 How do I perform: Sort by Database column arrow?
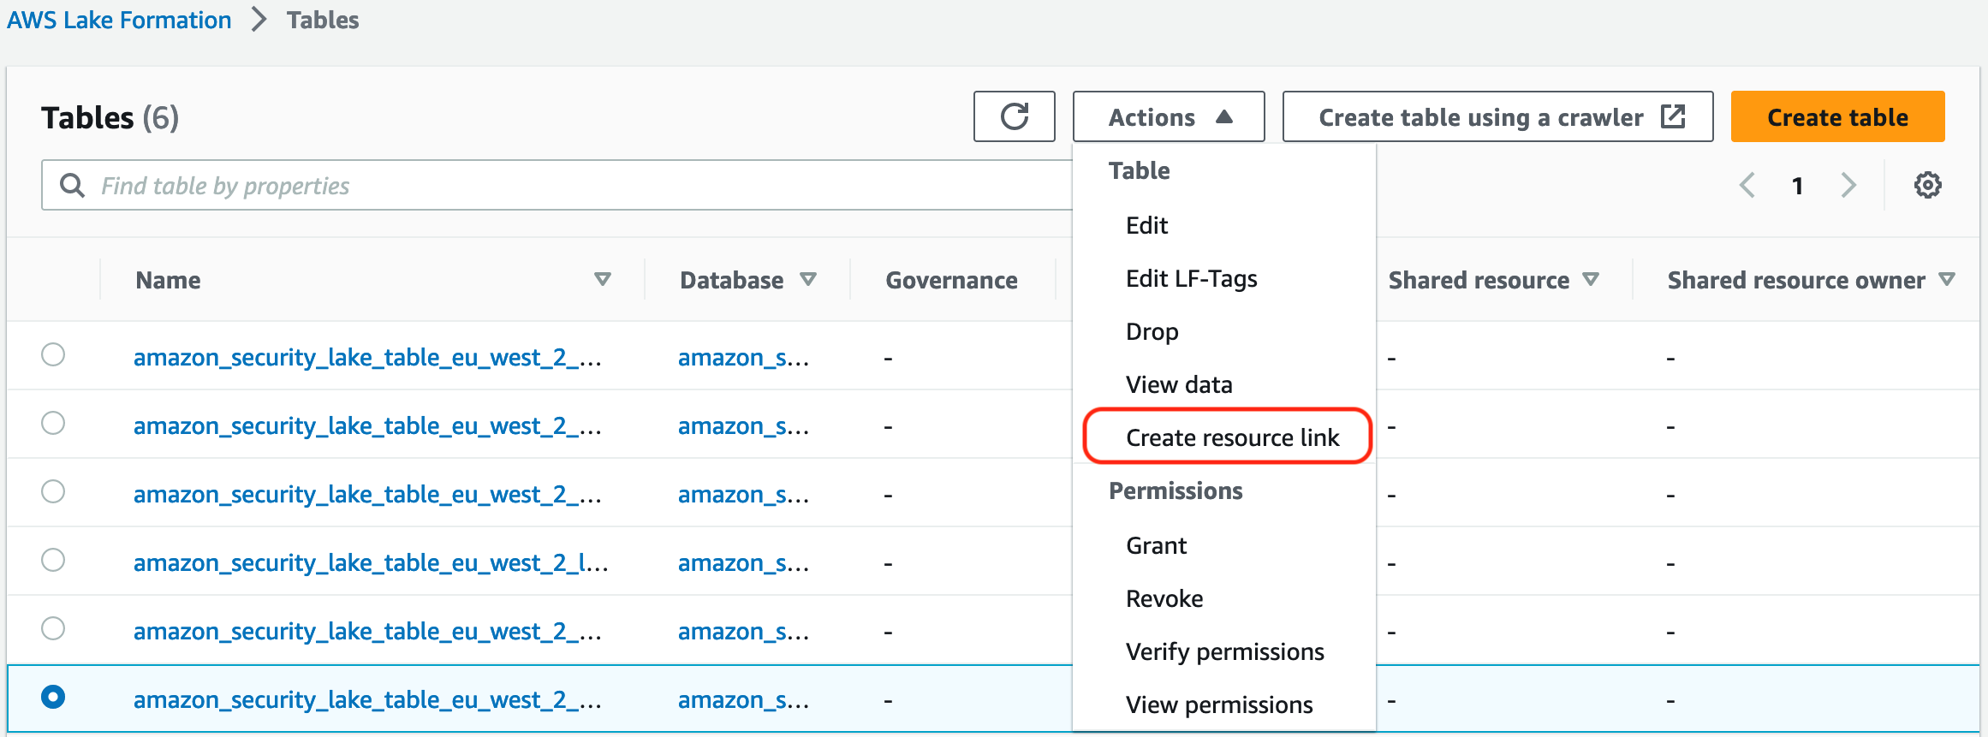coord(808,279)
